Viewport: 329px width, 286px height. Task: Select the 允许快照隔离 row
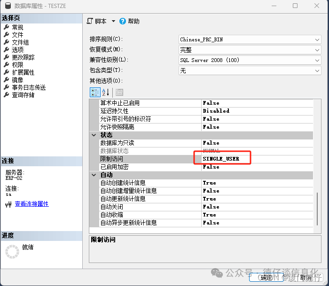(x=206, y=127)
